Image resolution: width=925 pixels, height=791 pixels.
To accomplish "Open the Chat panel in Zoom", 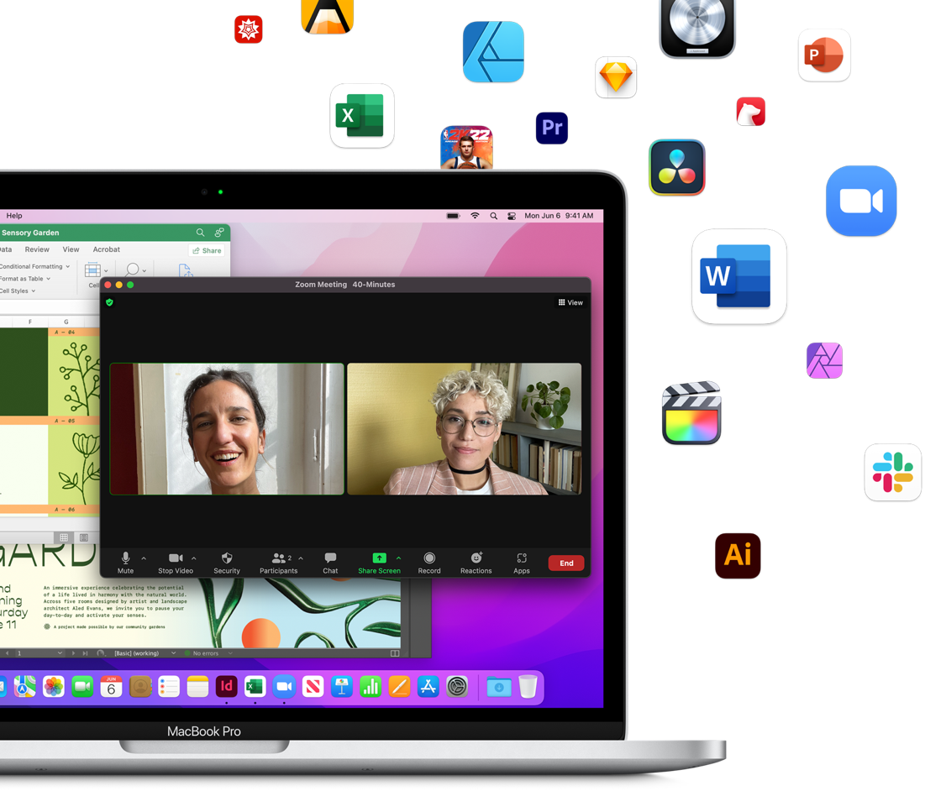I will pyautogui.click(x=330, y=559).
